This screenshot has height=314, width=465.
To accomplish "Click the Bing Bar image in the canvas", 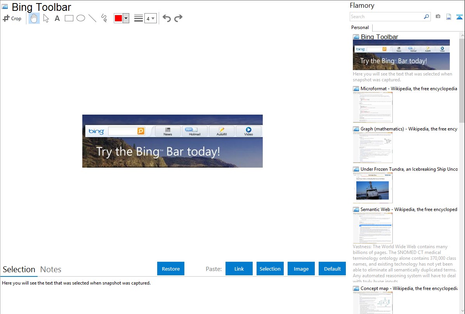I will click(x=172, y=141).
